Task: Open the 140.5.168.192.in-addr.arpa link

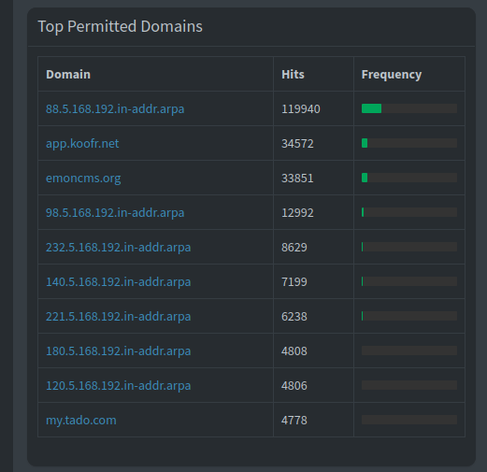Action: tap(118, 281)
